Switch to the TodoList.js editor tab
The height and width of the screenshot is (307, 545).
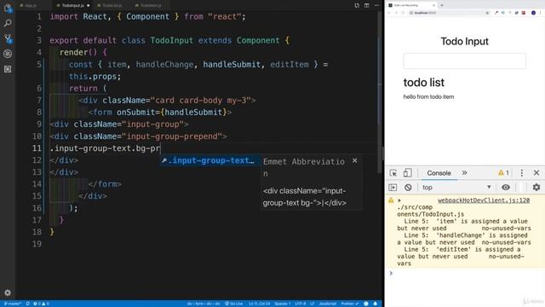[112, 5]
